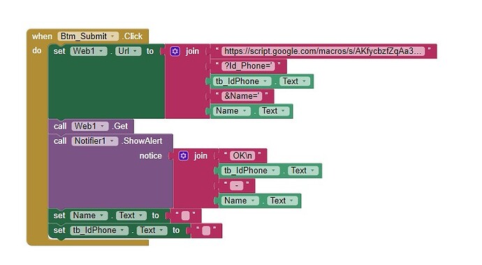
Task: Open the Web1 dropdown in the set Url block
Action: [89, 51]
